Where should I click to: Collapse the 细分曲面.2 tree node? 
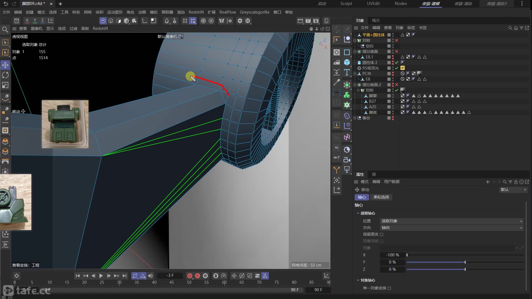point(355,85)
